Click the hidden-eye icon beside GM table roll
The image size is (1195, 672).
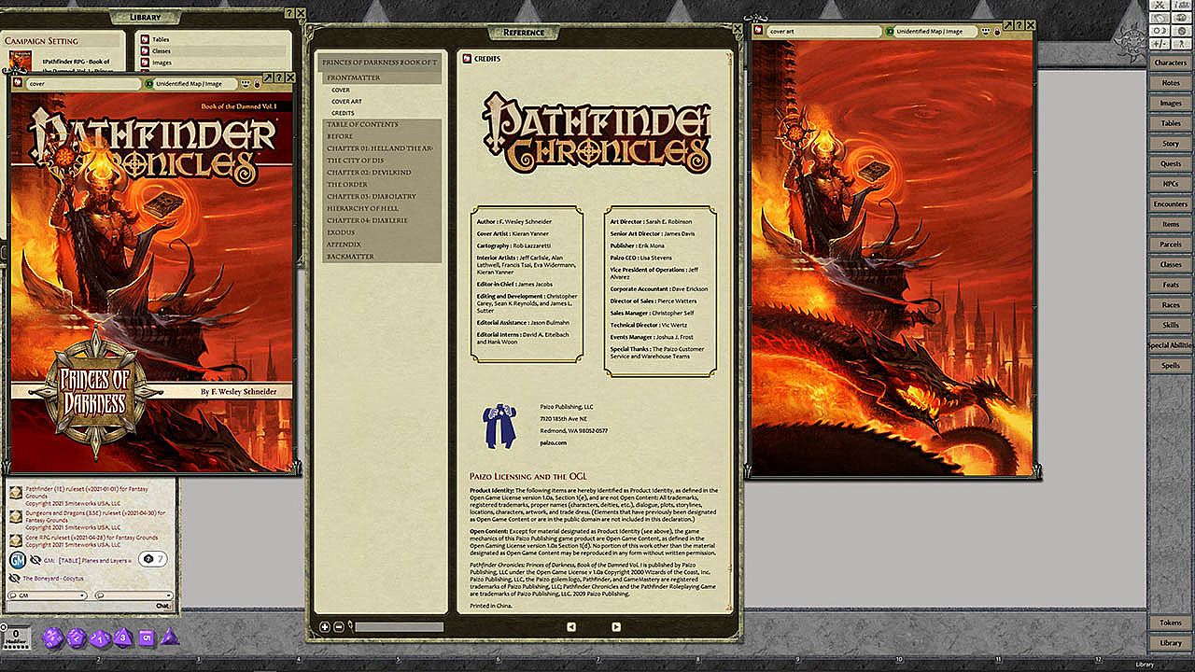(35, 560)
